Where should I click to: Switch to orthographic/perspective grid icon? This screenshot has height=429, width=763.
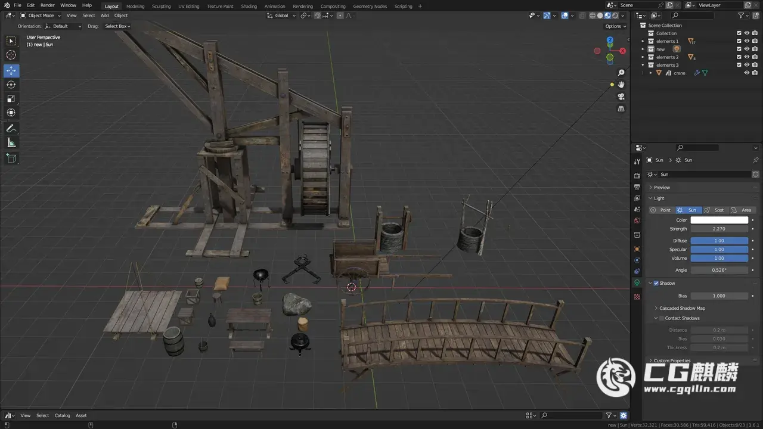click(x=621, y=109)
